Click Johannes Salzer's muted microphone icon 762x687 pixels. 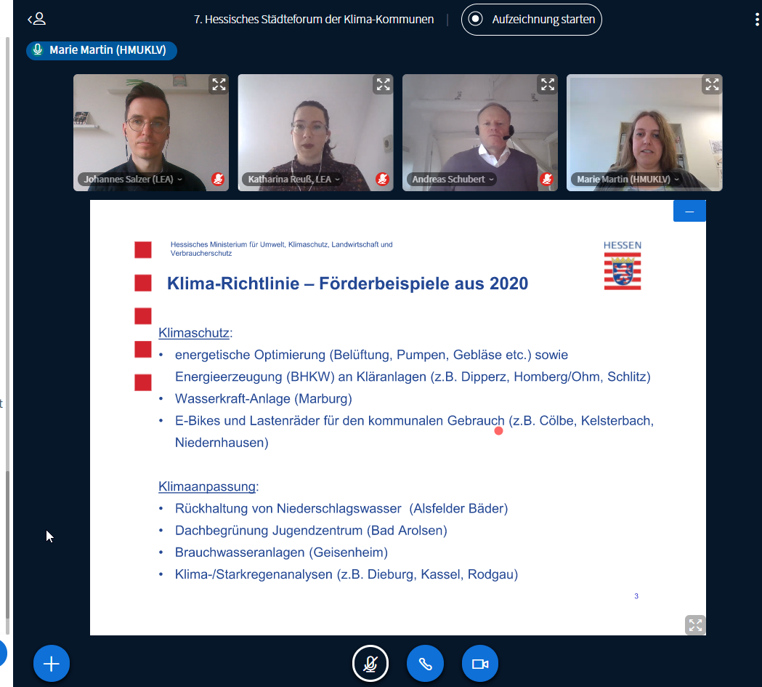tap(218, 179)
